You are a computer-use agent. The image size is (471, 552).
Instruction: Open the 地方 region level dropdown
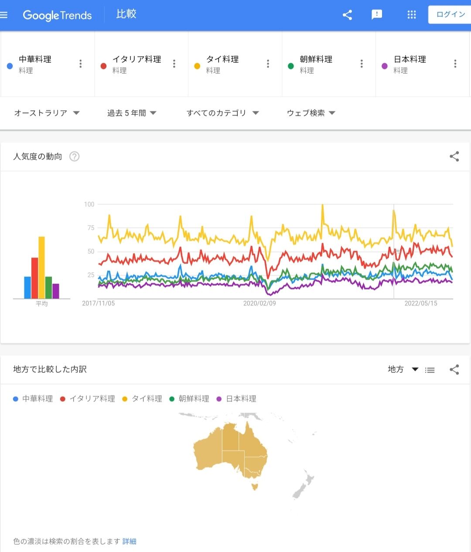point(403,369)
